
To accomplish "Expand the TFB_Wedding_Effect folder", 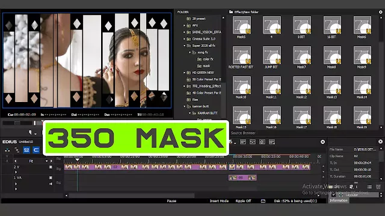I will click(185, 86).
